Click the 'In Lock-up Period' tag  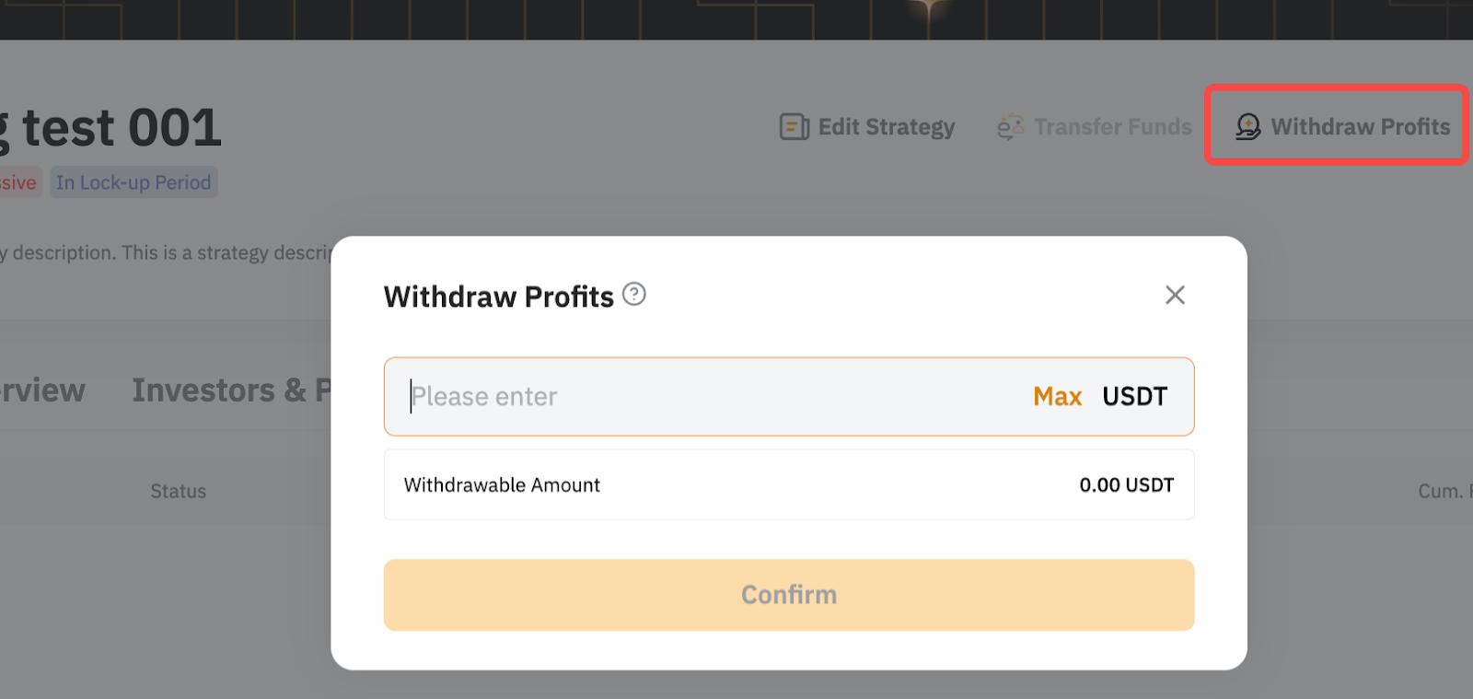[133, 182]
